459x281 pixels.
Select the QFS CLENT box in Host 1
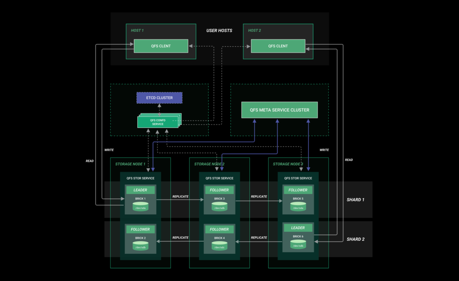161,46
